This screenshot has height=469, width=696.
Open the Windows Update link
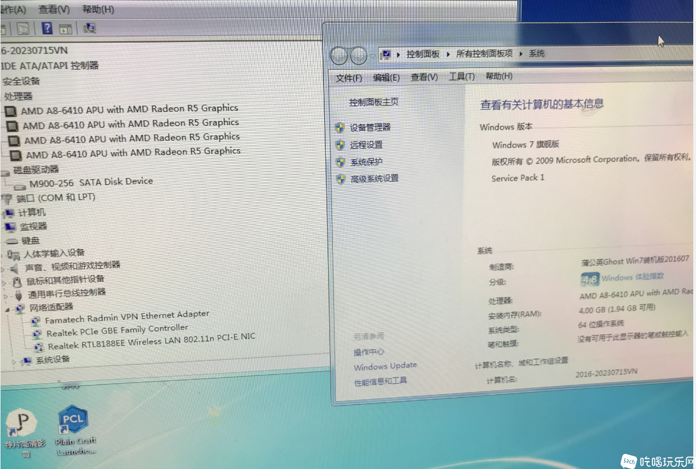385,366
